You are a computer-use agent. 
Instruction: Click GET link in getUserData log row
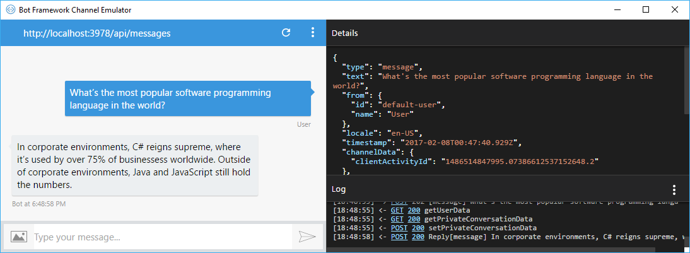[397, 210]
